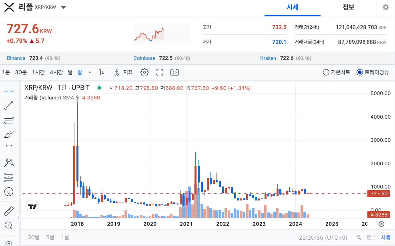Select the brush drawing tool

pyautogui.click(x=9, y=135)
